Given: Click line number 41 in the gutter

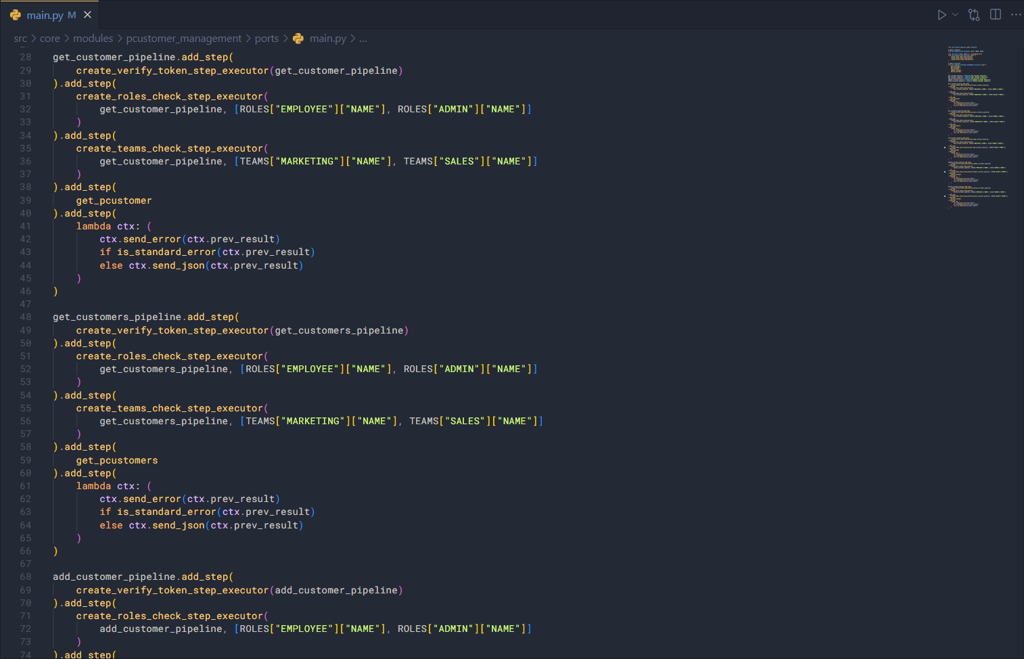Looking at the screenshot, I should coord(25,227).
